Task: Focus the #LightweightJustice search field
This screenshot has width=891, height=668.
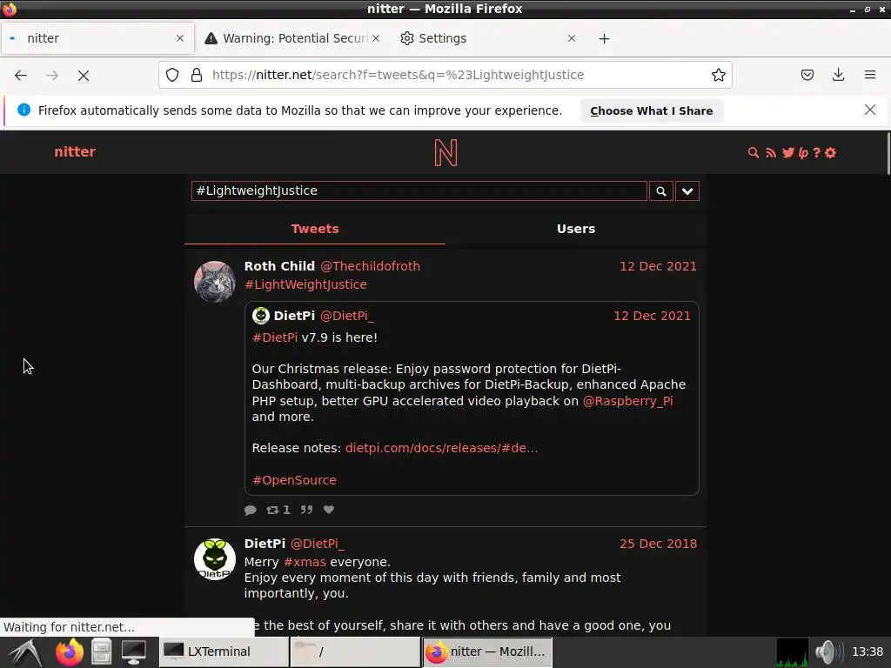Action: click(419, 190)
